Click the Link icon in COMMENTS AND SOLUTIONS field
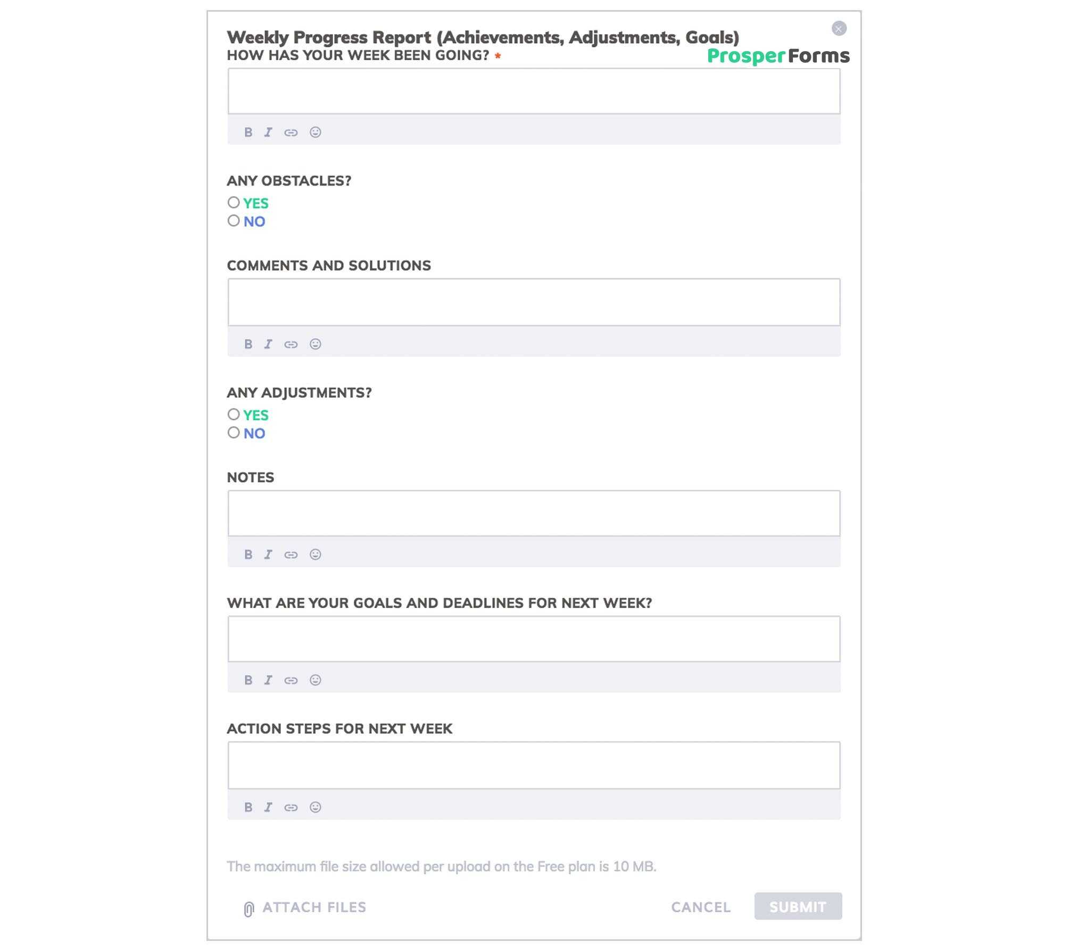 pos(290,343)
